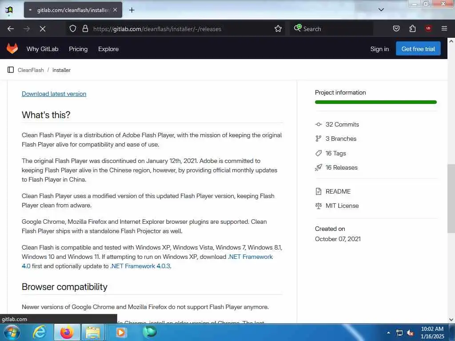Viewport: 455px width, 341px height.
Task: Click the Firefox taskbar icon
Action: tap(67, 332)
